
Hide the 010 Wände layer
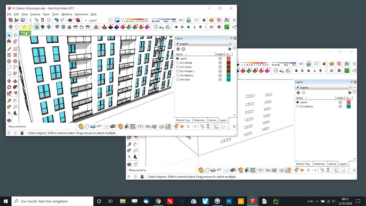(220, 63)
